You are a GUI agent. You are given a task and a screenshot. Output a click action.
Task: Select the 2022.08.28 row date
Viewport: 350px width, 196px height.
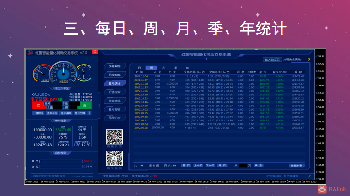pyautogui.click(x=141, y=128)
